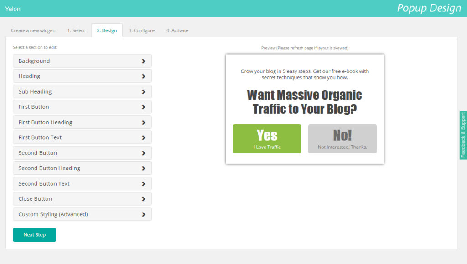467x264 pixels.
Task: Open the Feedback & Support side tab
Action: [x=463, y=135]
